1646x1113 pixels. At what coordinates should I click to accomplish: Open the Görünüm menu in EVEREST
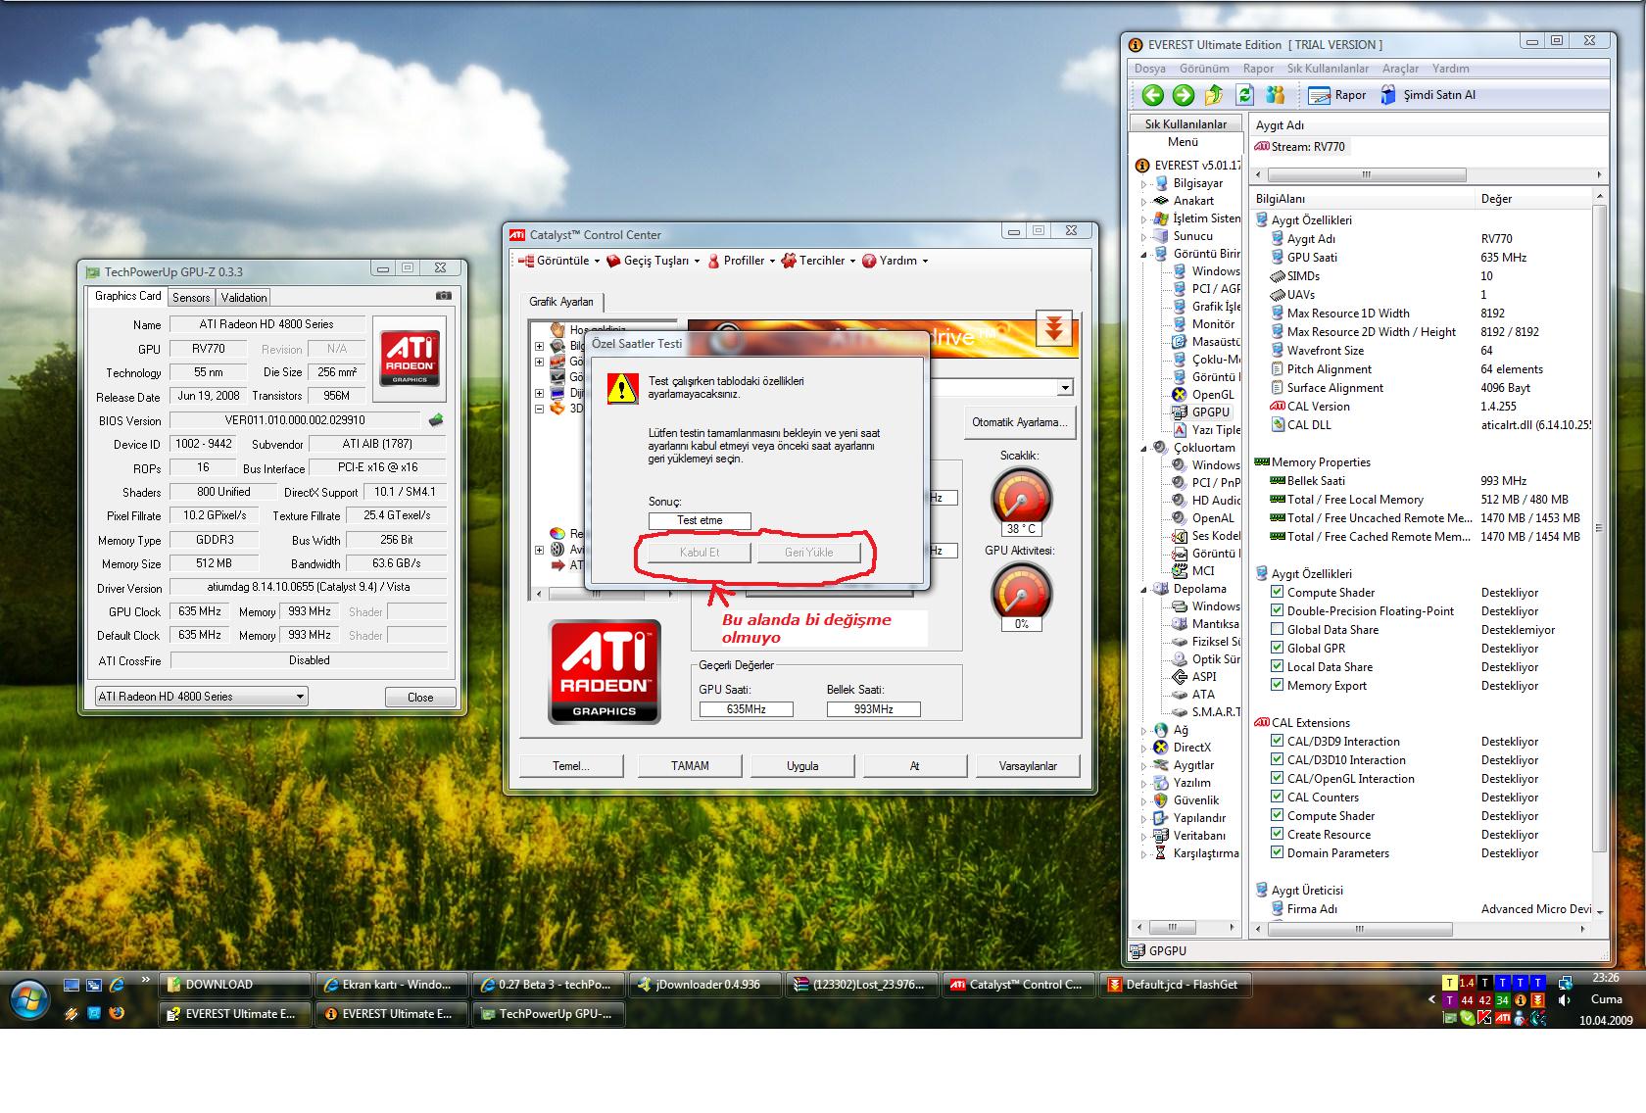(x=1204, y=69)
